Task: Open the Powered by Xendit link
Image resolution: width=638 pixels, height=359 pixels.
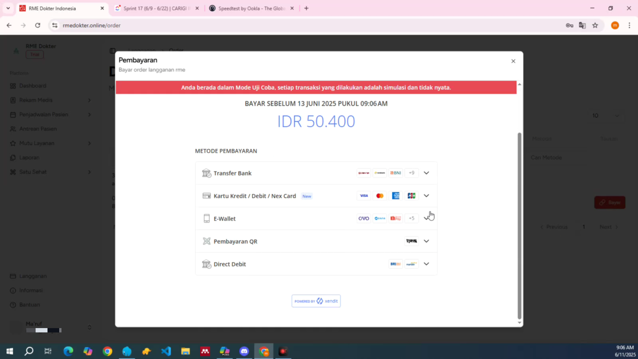Action: coord(316,301)
